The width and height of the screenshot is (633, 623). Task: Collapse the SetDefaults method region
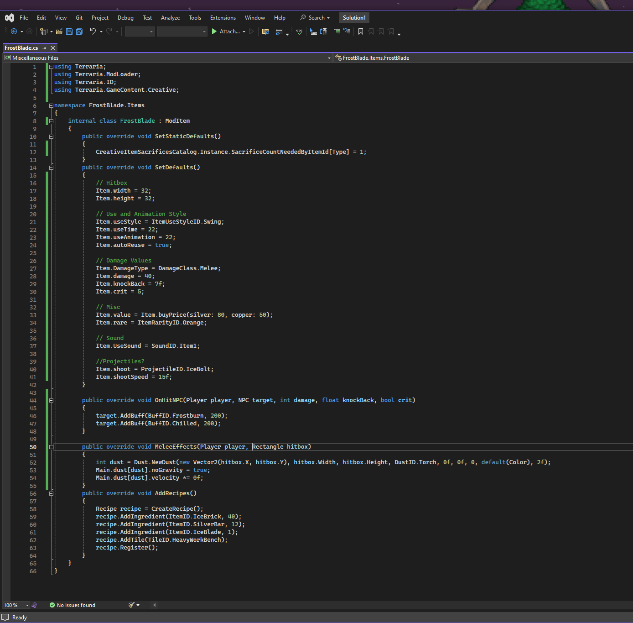pyautogui.click(x=51, y=168)
